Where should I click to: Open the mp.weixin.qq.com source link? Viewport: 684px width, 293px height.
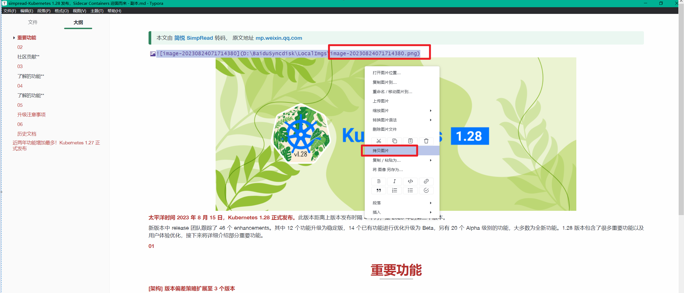[x=279, y=38]
